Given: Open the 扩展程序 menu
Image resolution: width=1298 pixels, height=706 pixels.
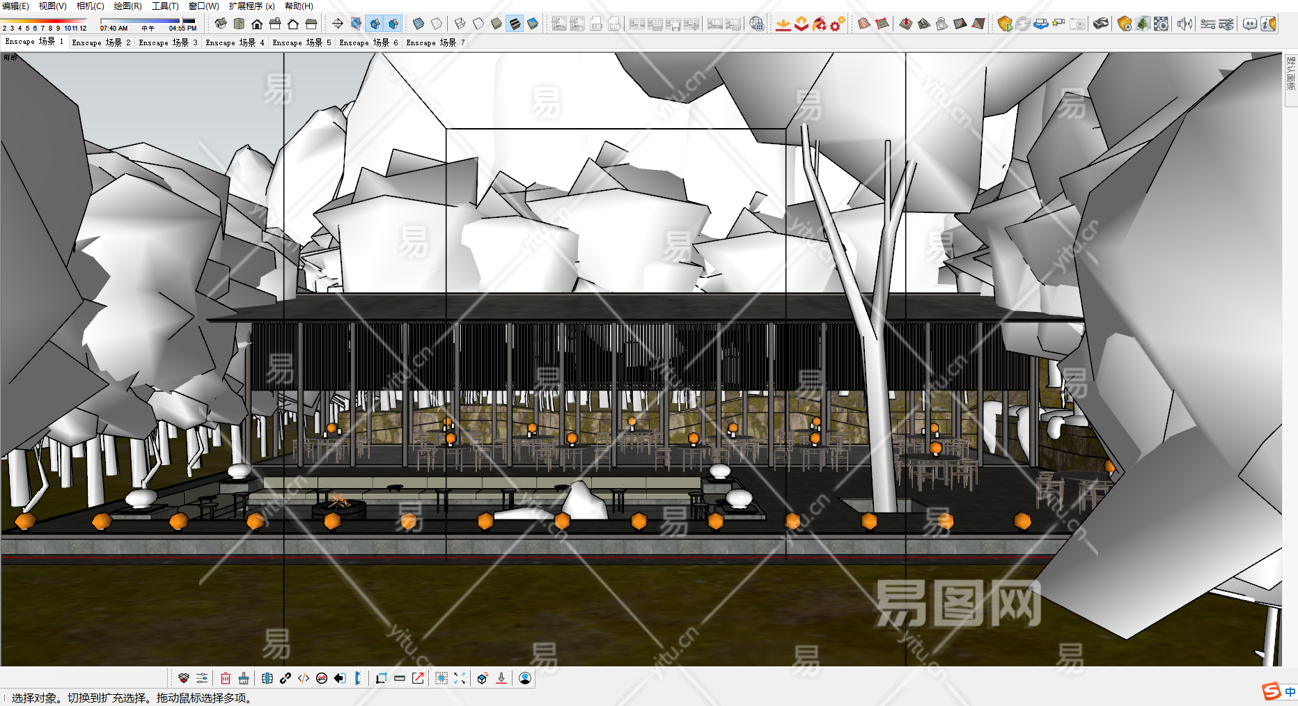Looking at the screenshot, I should point(251,6).
